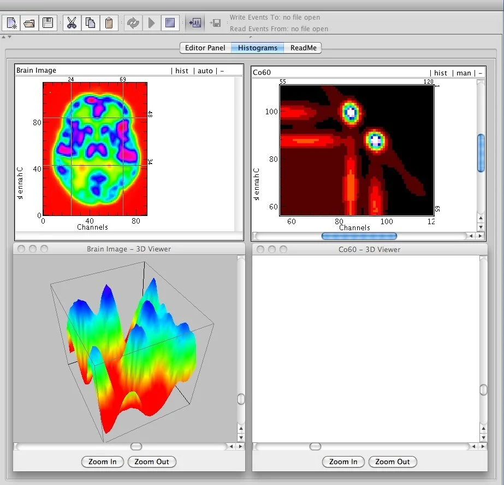504x485 pixels.
Task: Click right arrow in Co60 3D Viewer bottom scrollbar
Action: coord(483,446)
